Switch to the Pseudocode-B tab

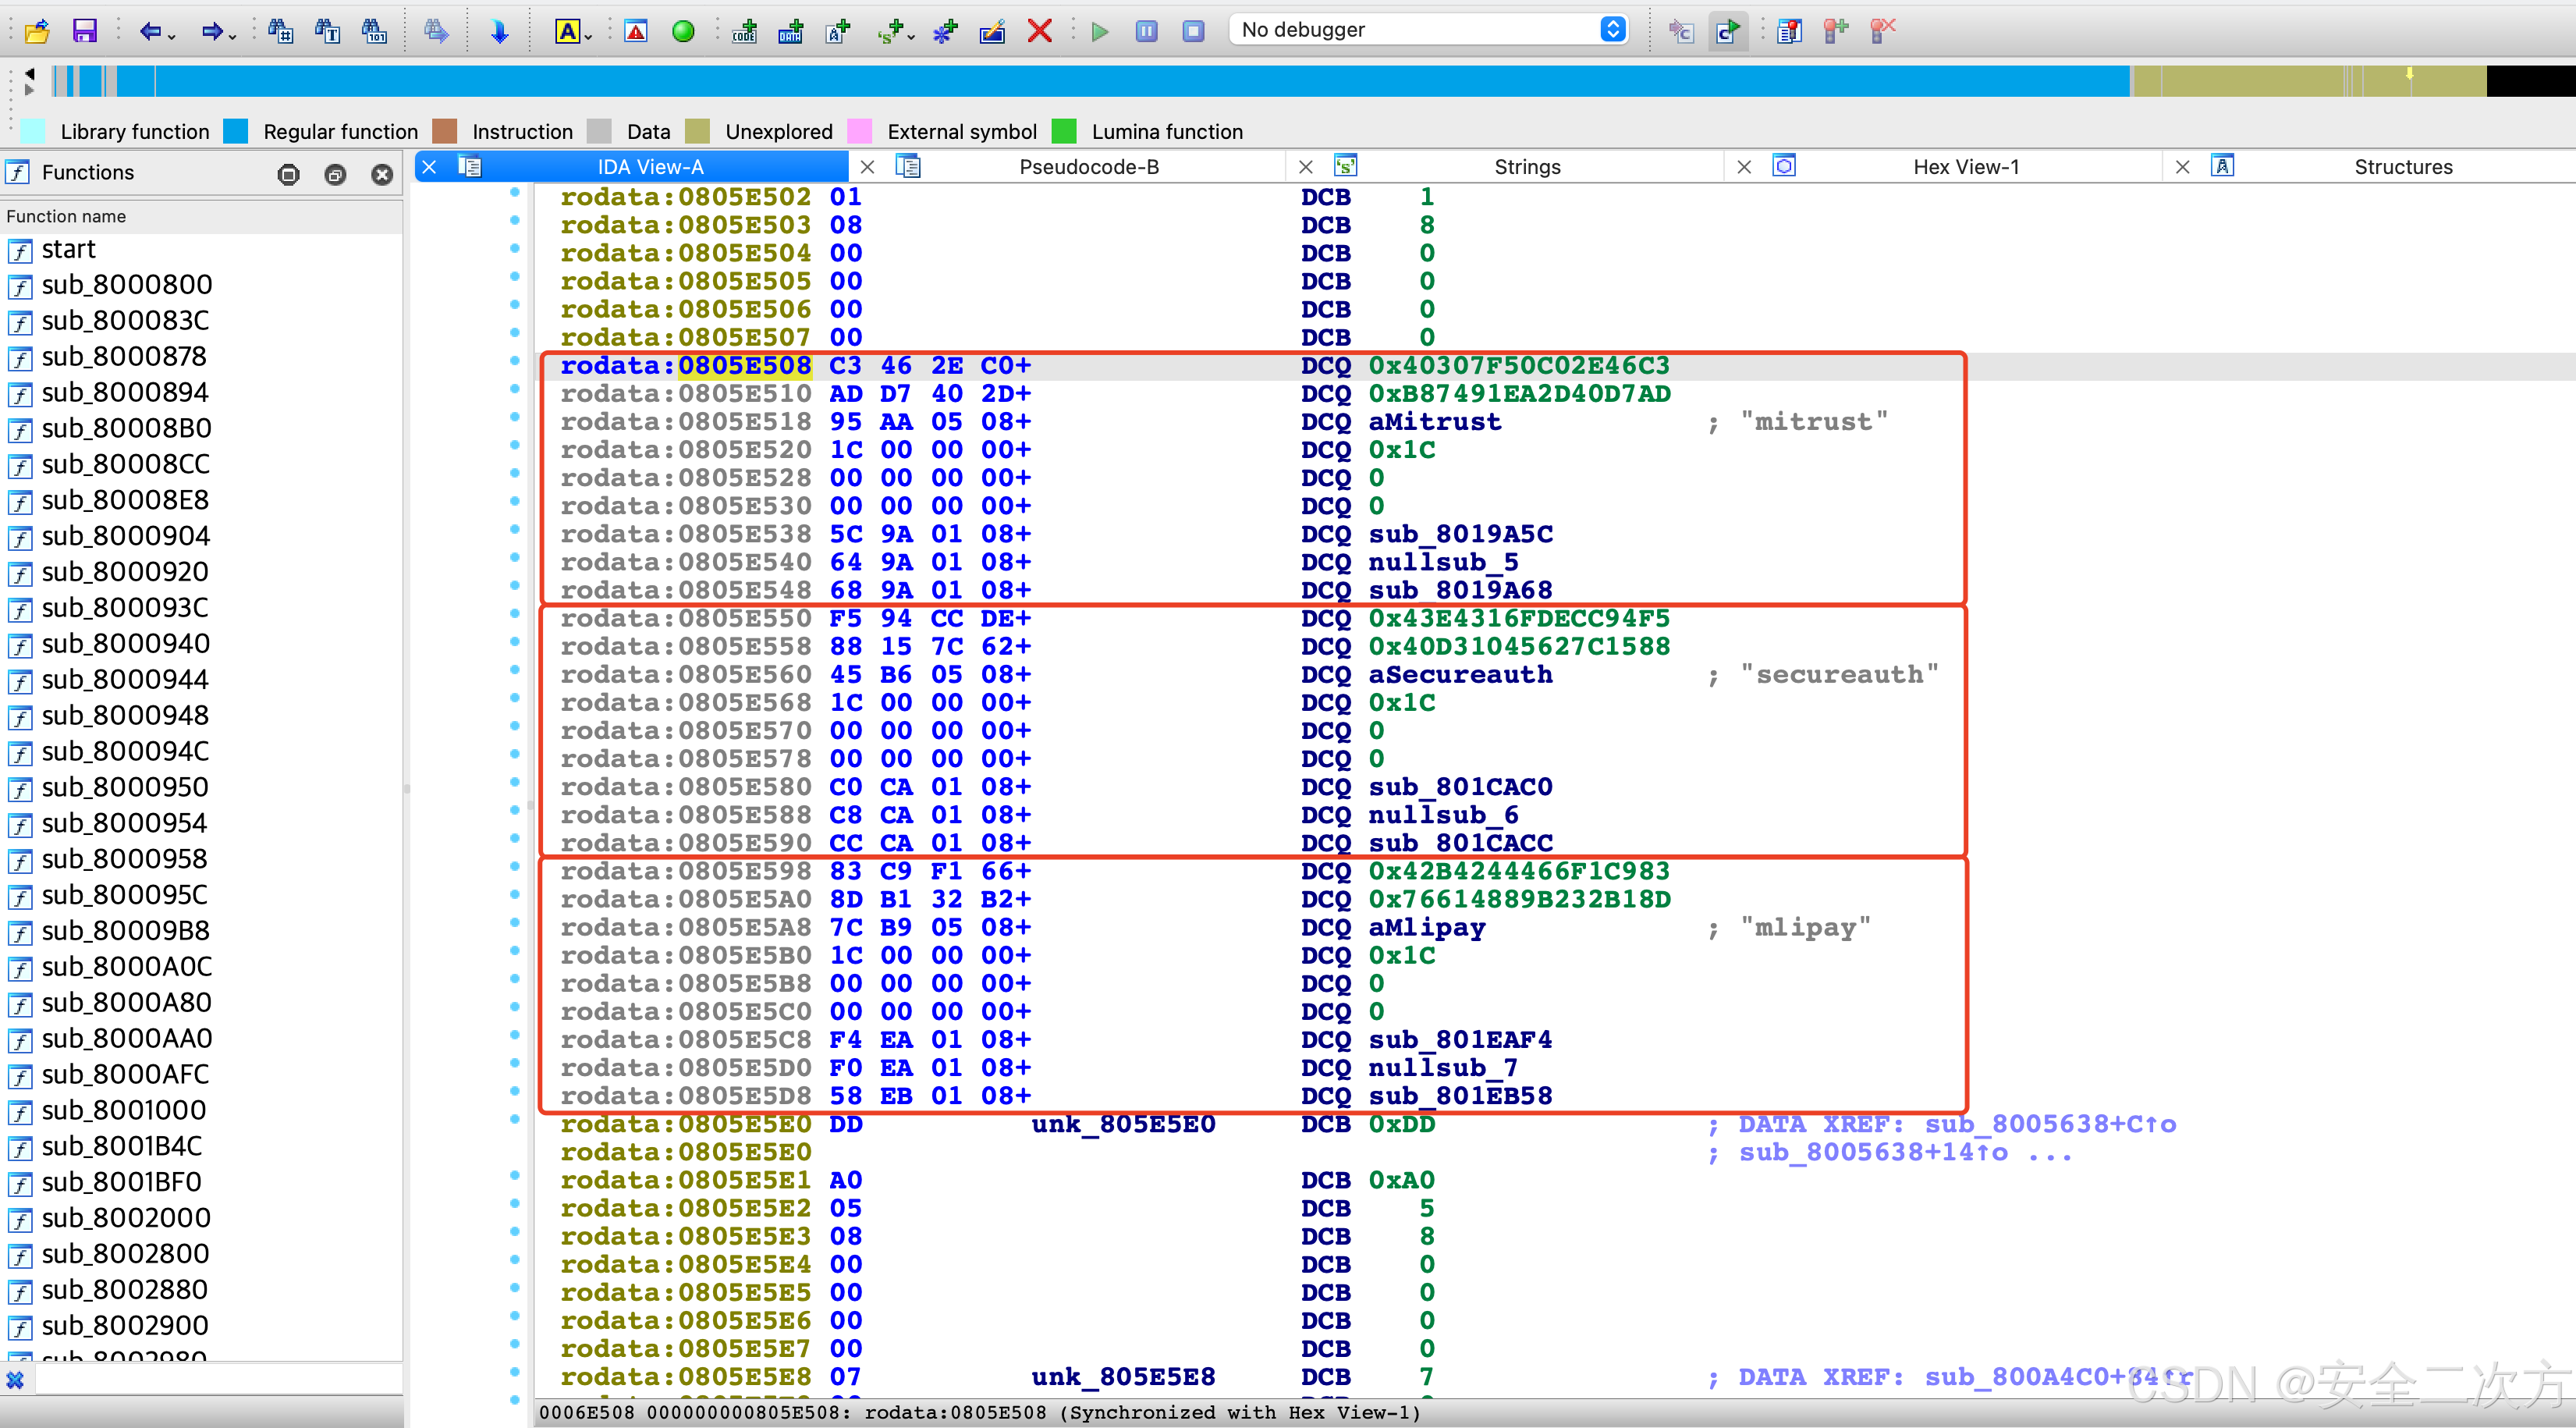[1088, 167]
